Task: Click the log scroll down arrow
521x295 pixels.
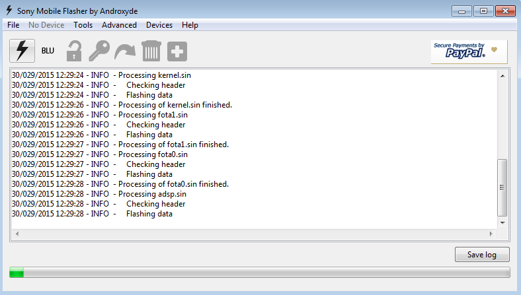Action: 502,223
